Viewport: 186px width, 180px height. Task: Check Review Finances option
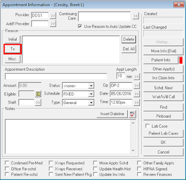[139, 174]
